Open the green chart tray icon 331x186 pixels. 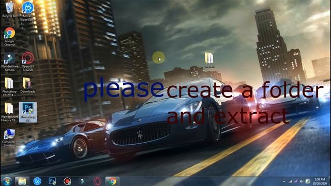tap(308, 181)
